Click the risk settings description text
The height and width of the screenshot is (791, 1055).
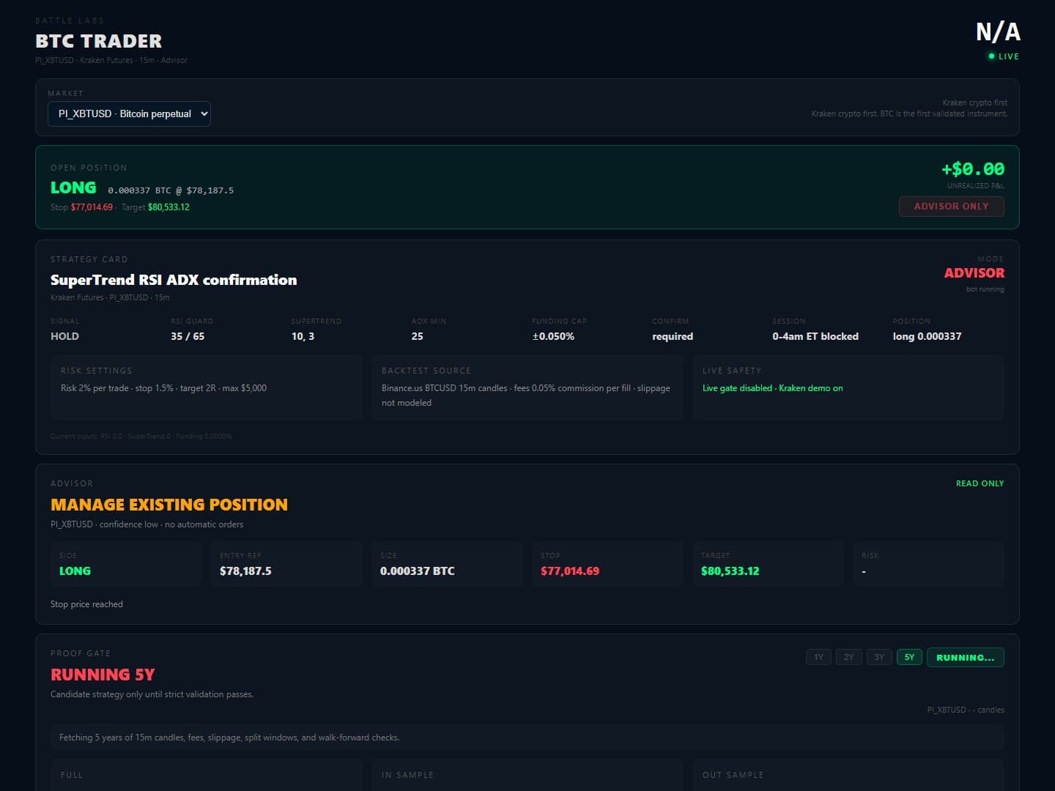point(163,388)
